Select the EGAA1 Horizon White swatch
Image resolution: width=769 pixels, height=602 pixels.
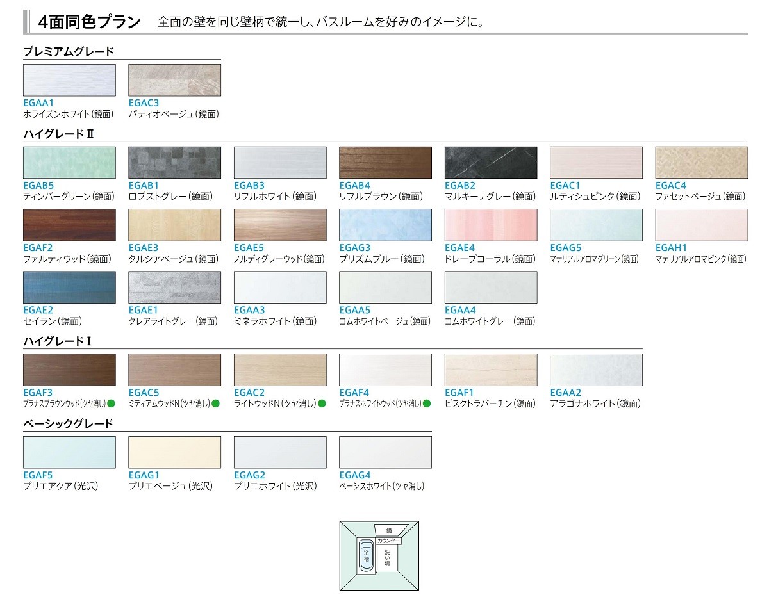(x=69, y=80)
